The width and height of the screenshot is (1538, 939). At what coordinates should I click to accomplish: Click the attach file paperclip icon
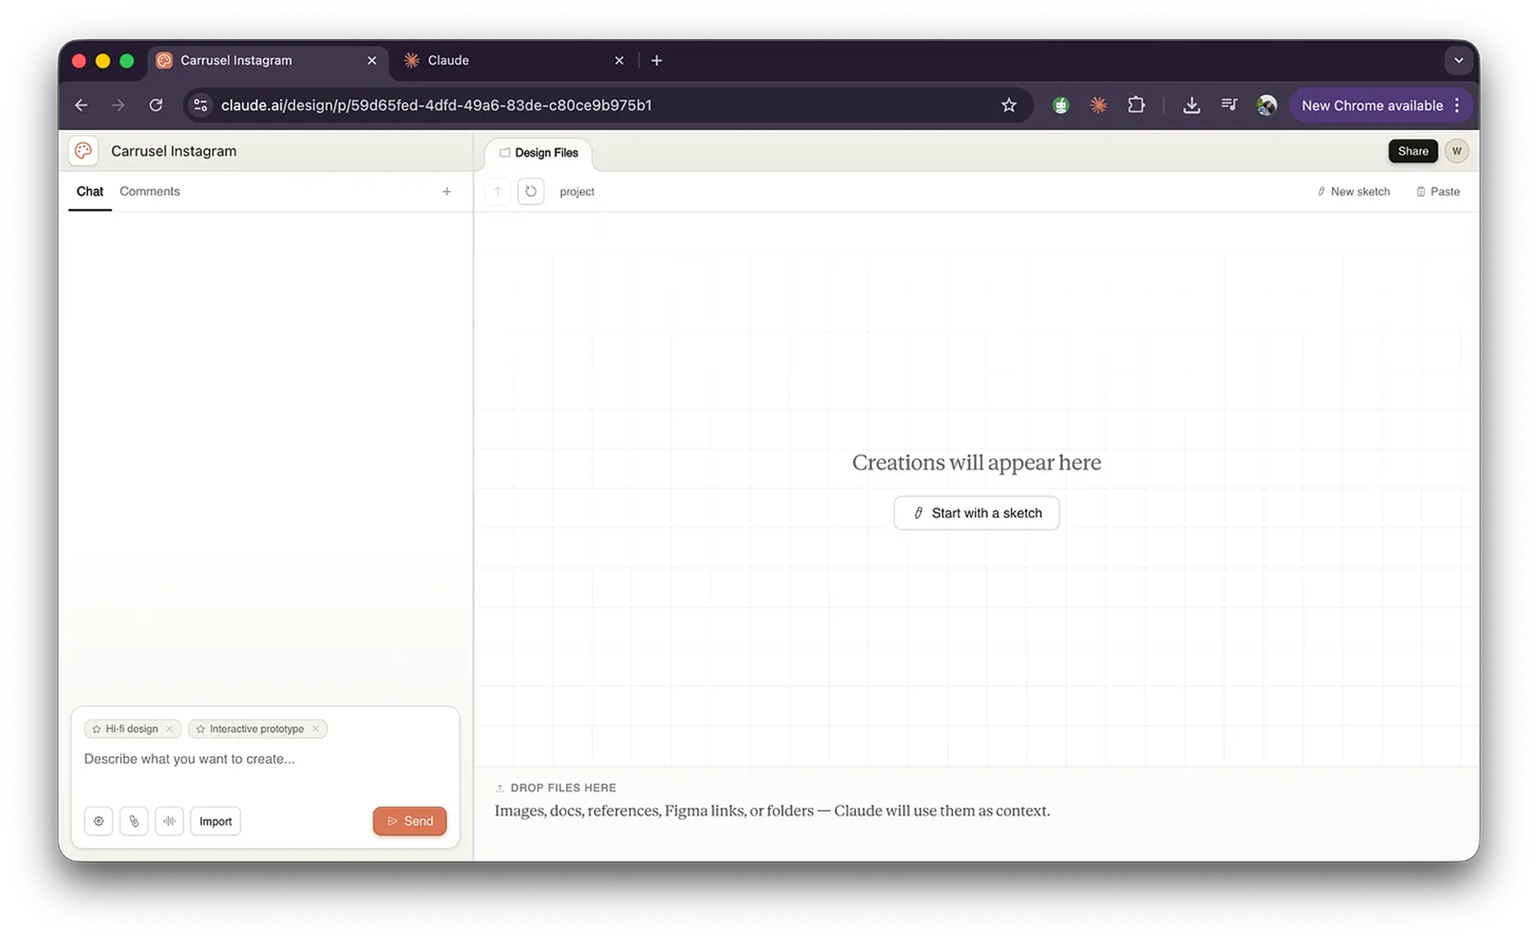point(134,821)
